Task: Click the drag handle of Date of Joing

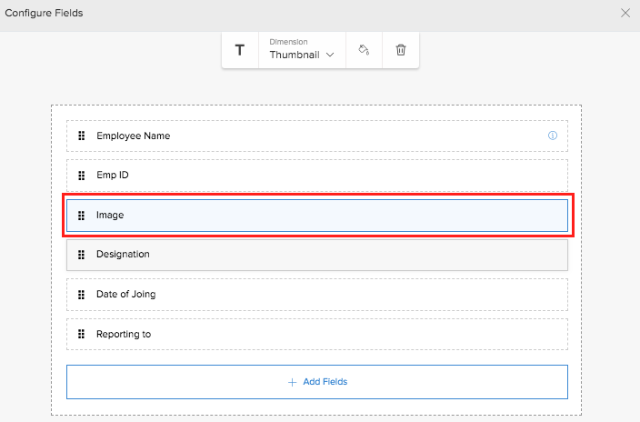Action: pyautogui.click(x=81, y=295)
